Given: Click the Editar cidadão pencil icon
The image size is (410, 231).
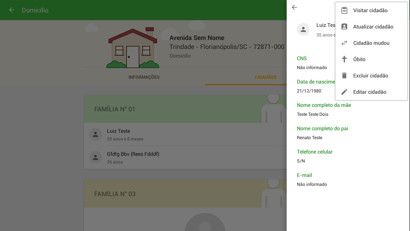Looking at the screenshot, I should tap(344, 92).
